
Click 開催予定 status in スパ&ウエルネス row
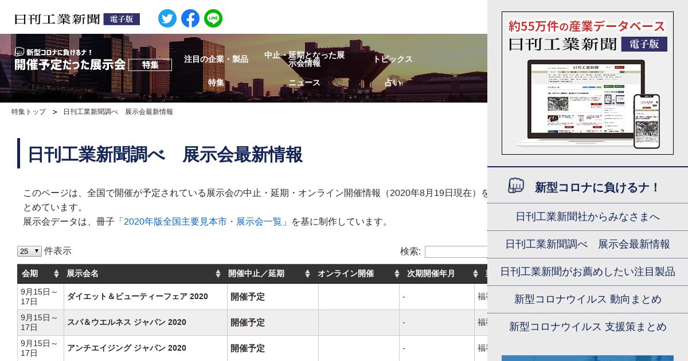[248, 322]
